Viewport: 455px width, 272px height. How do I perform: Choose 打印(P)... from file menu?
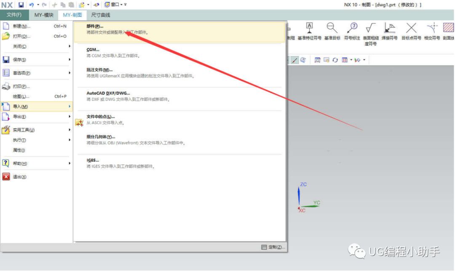36,86
